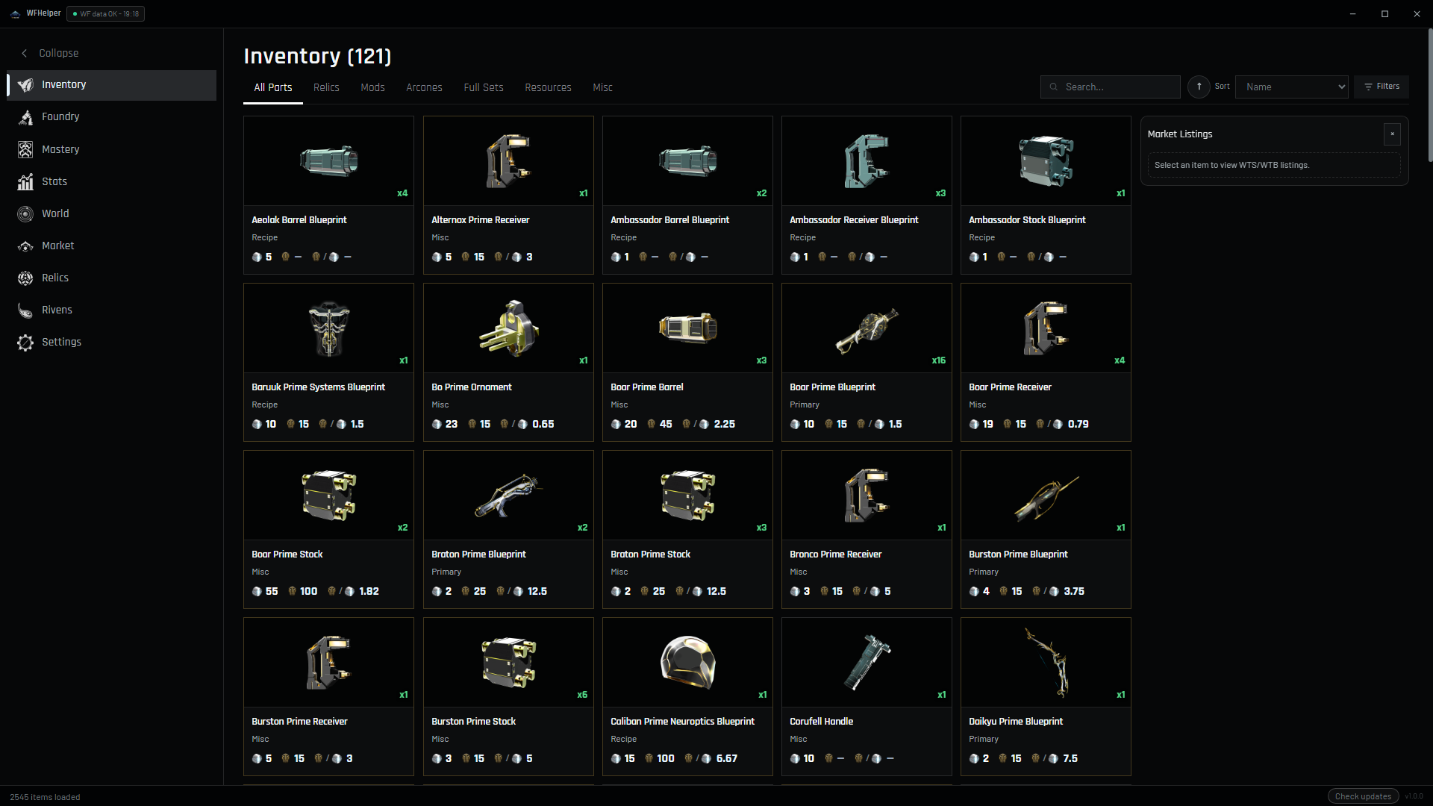The image size is (1433, 806).
Task: Select the Baruuk Prime Systems Blueprint thumbnail
Action: (328, 328)
